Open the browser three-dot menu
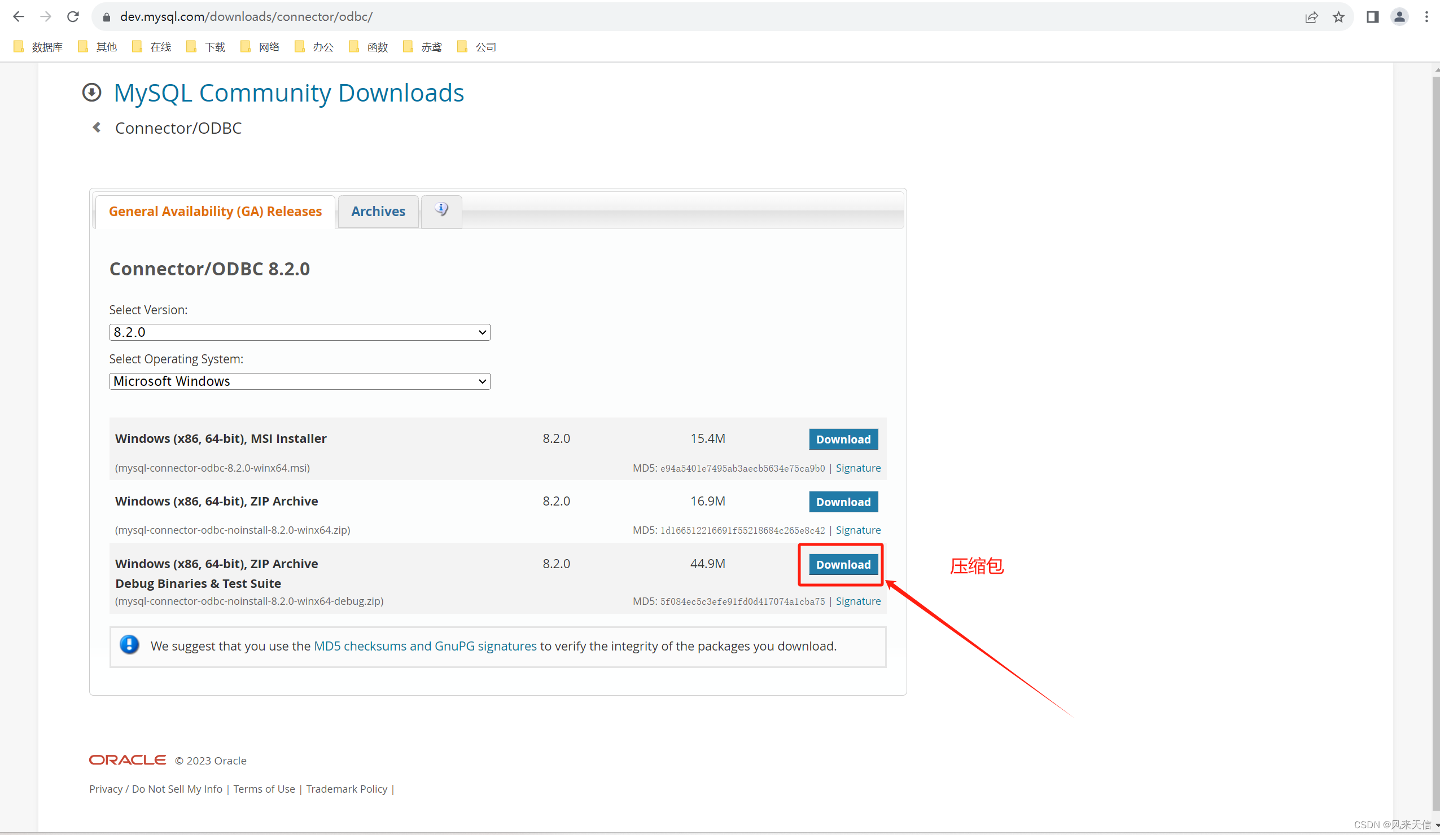The width and height of the screenshot is (1440, 835). click(1426, 16)
